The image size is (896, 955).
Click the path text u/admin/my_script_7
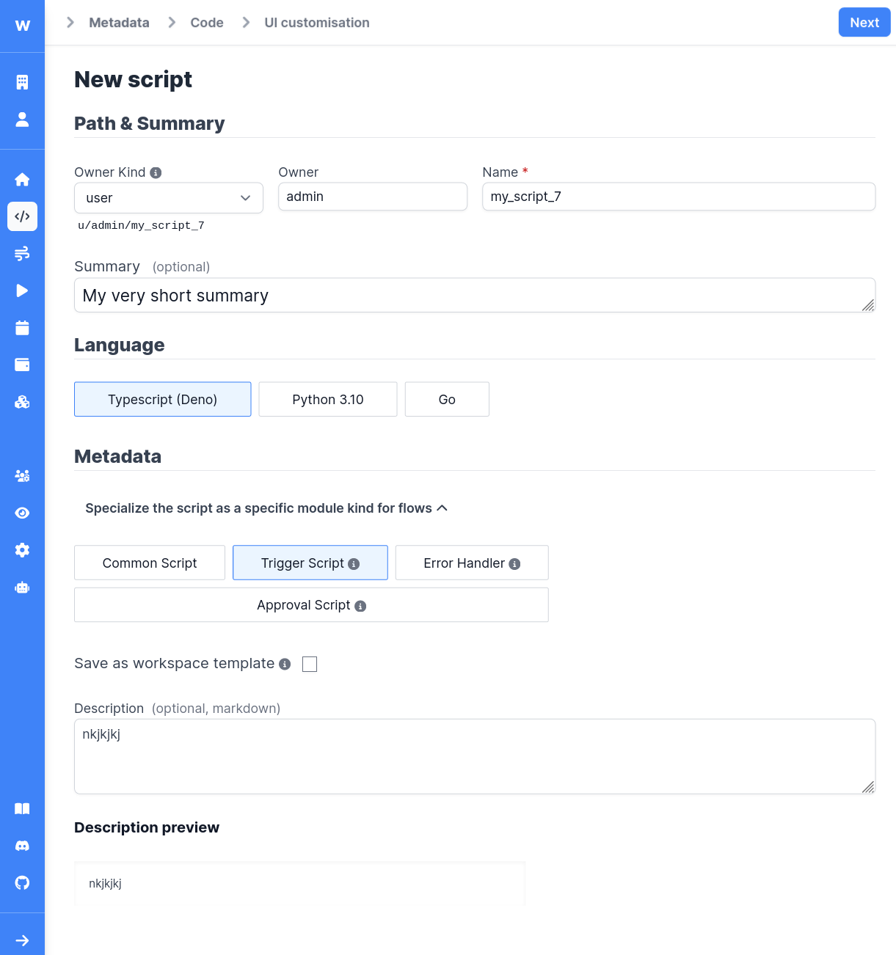click(141, 226)
